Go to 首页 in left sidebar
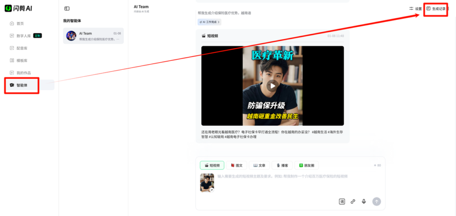Screen dimensions: 456x216 coord(20,24)
